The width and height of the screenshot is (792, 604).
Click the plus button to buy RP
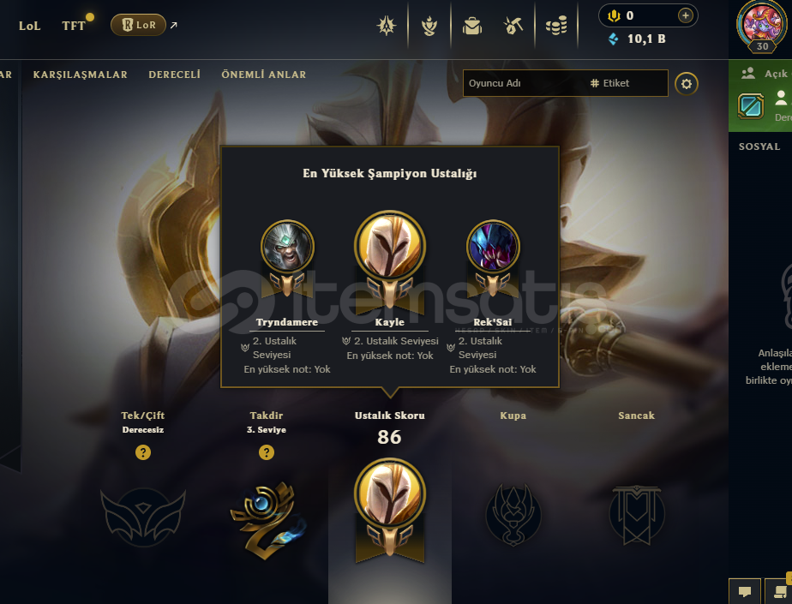685,15
